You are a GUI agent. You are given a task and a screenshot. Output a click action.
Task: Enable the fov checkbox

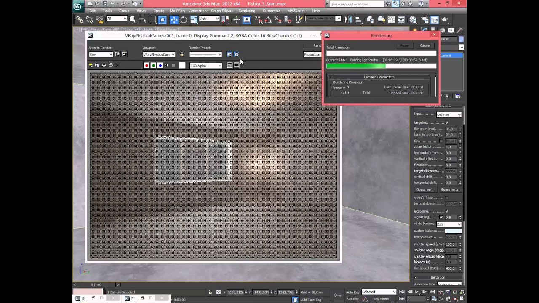click(441, 141)
